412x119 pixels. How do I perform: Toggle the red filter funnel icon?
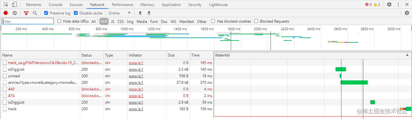[26, 13]
